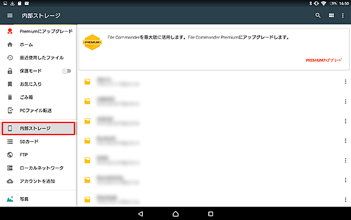Viewport: 351px width, 220px height.
Task: Open options for the fourth folder row
Action: coord(346,141)
